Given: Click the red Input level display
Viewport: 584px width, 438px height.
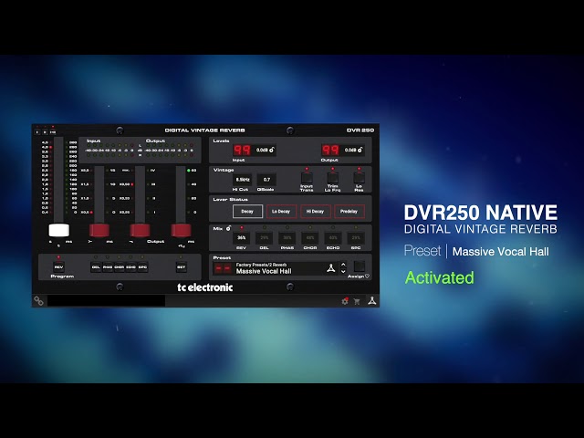Looking at the screenshot, I should click(x=242, y=150).
